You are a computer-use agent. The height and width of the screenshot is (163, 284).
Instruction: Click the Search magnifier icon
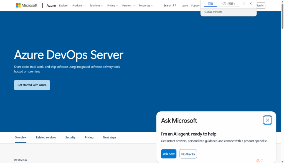(174, 5)
